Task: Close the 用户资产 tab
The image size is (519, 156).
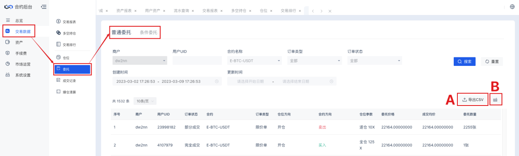Action: [x=164, y=11]
